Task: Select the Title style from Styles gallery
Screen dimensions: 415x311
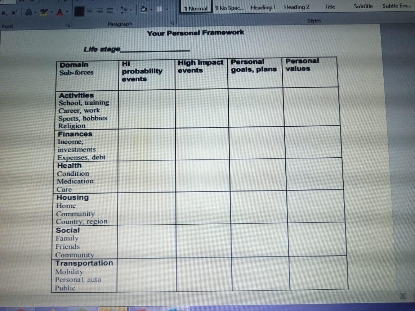Action: (330, 6)
